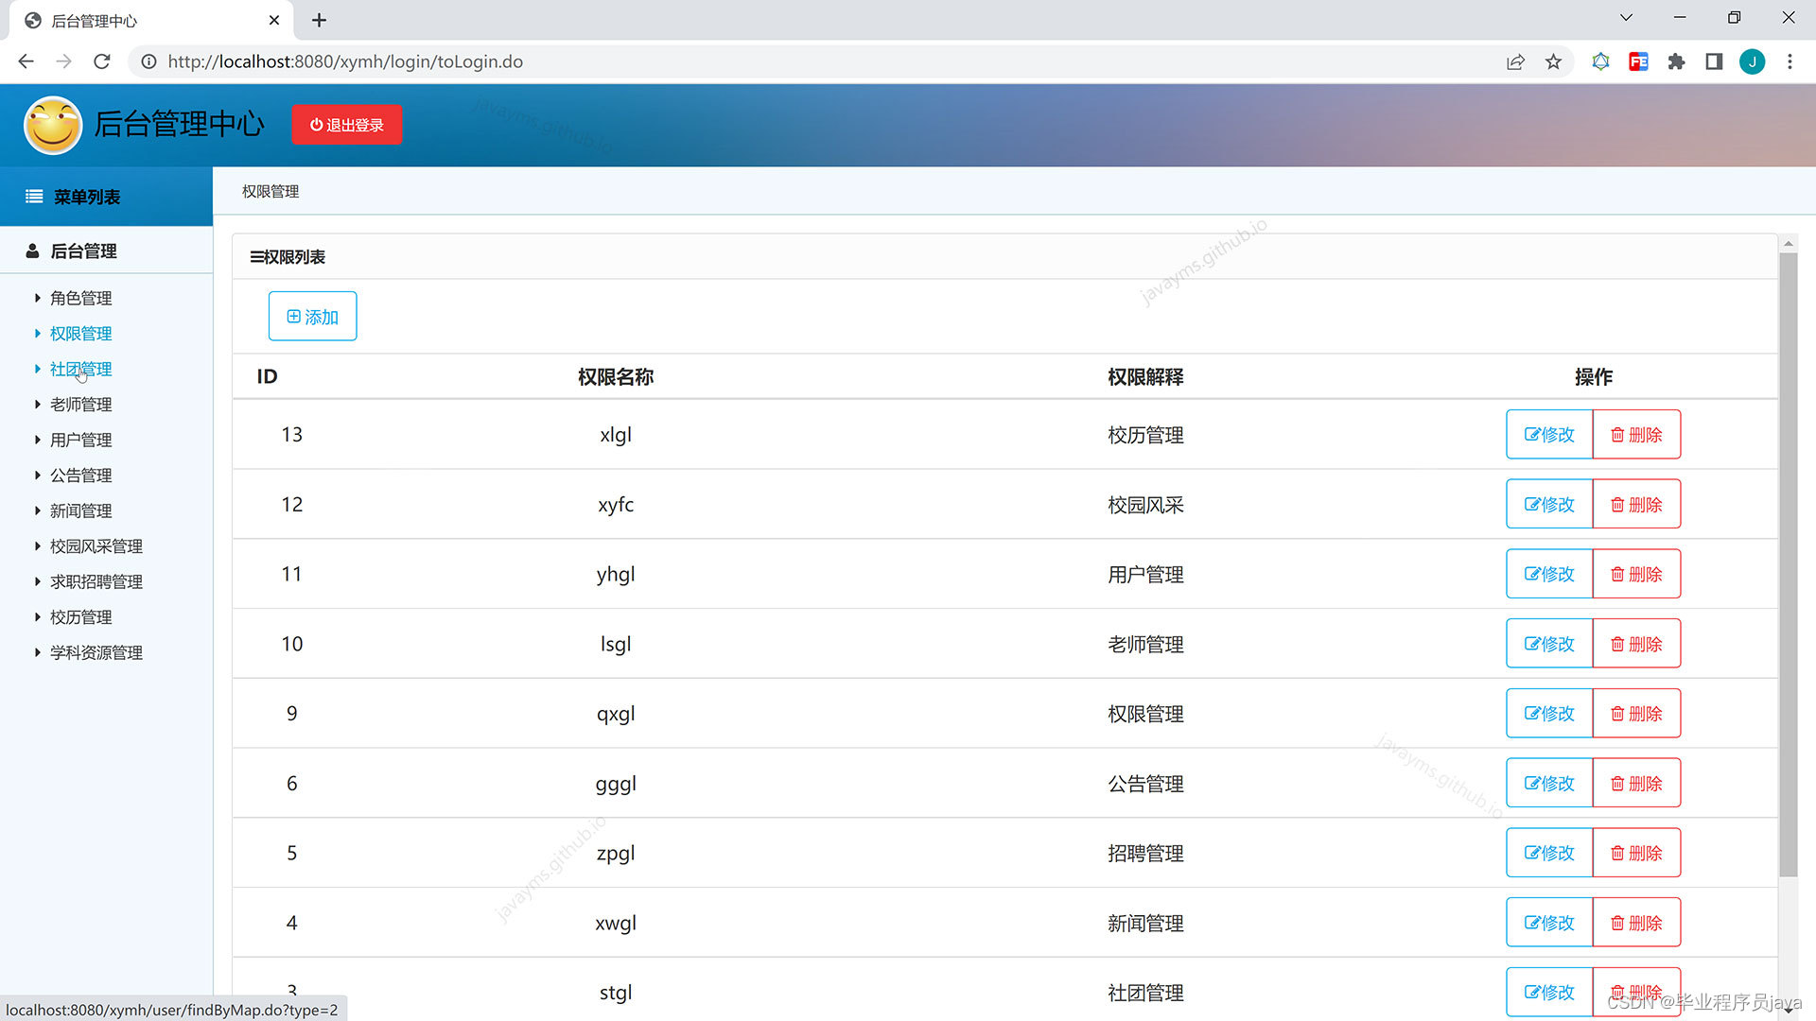Open 权限管理 in the sidebar

tap(80, 334)
